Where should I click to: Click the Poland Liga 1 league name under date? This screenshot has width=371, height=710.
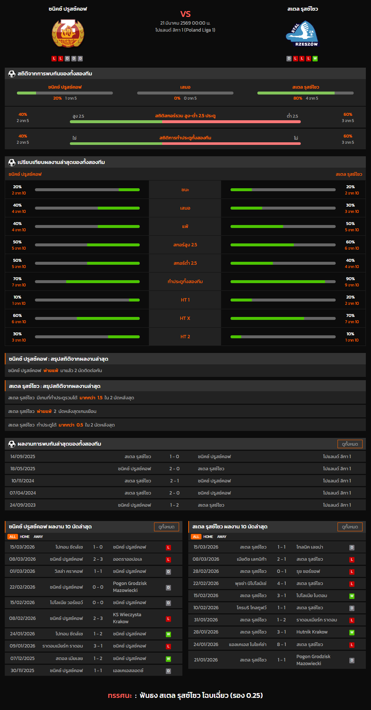(x=185, y=30)
